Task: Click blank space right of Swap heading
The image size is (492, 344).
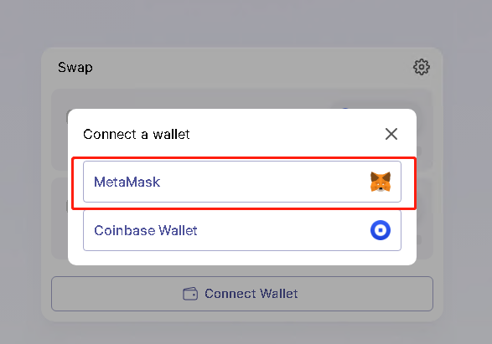Action: point(251,67)
